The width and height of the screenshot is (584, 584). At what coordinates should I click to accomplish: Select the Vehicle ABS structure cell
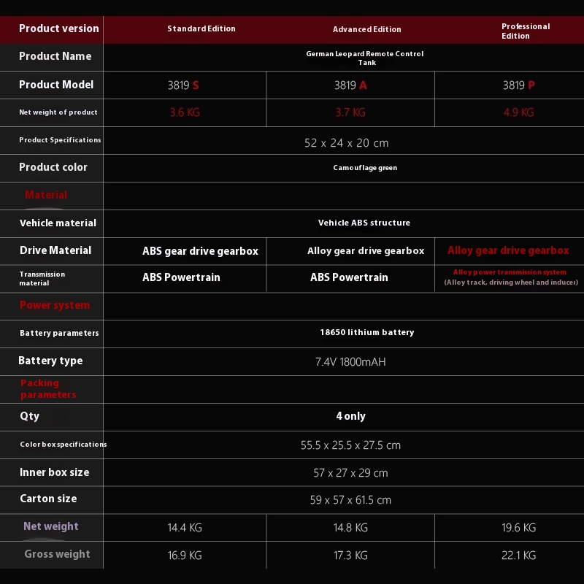pyautogui.click(x=364, y=223)
